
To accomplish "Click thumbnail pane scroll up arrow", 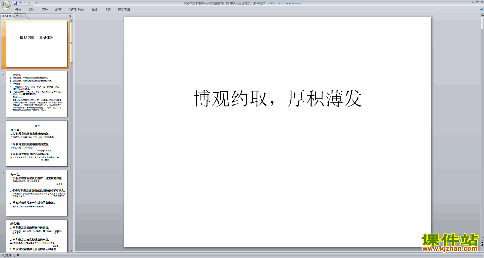I will (71, 21).
